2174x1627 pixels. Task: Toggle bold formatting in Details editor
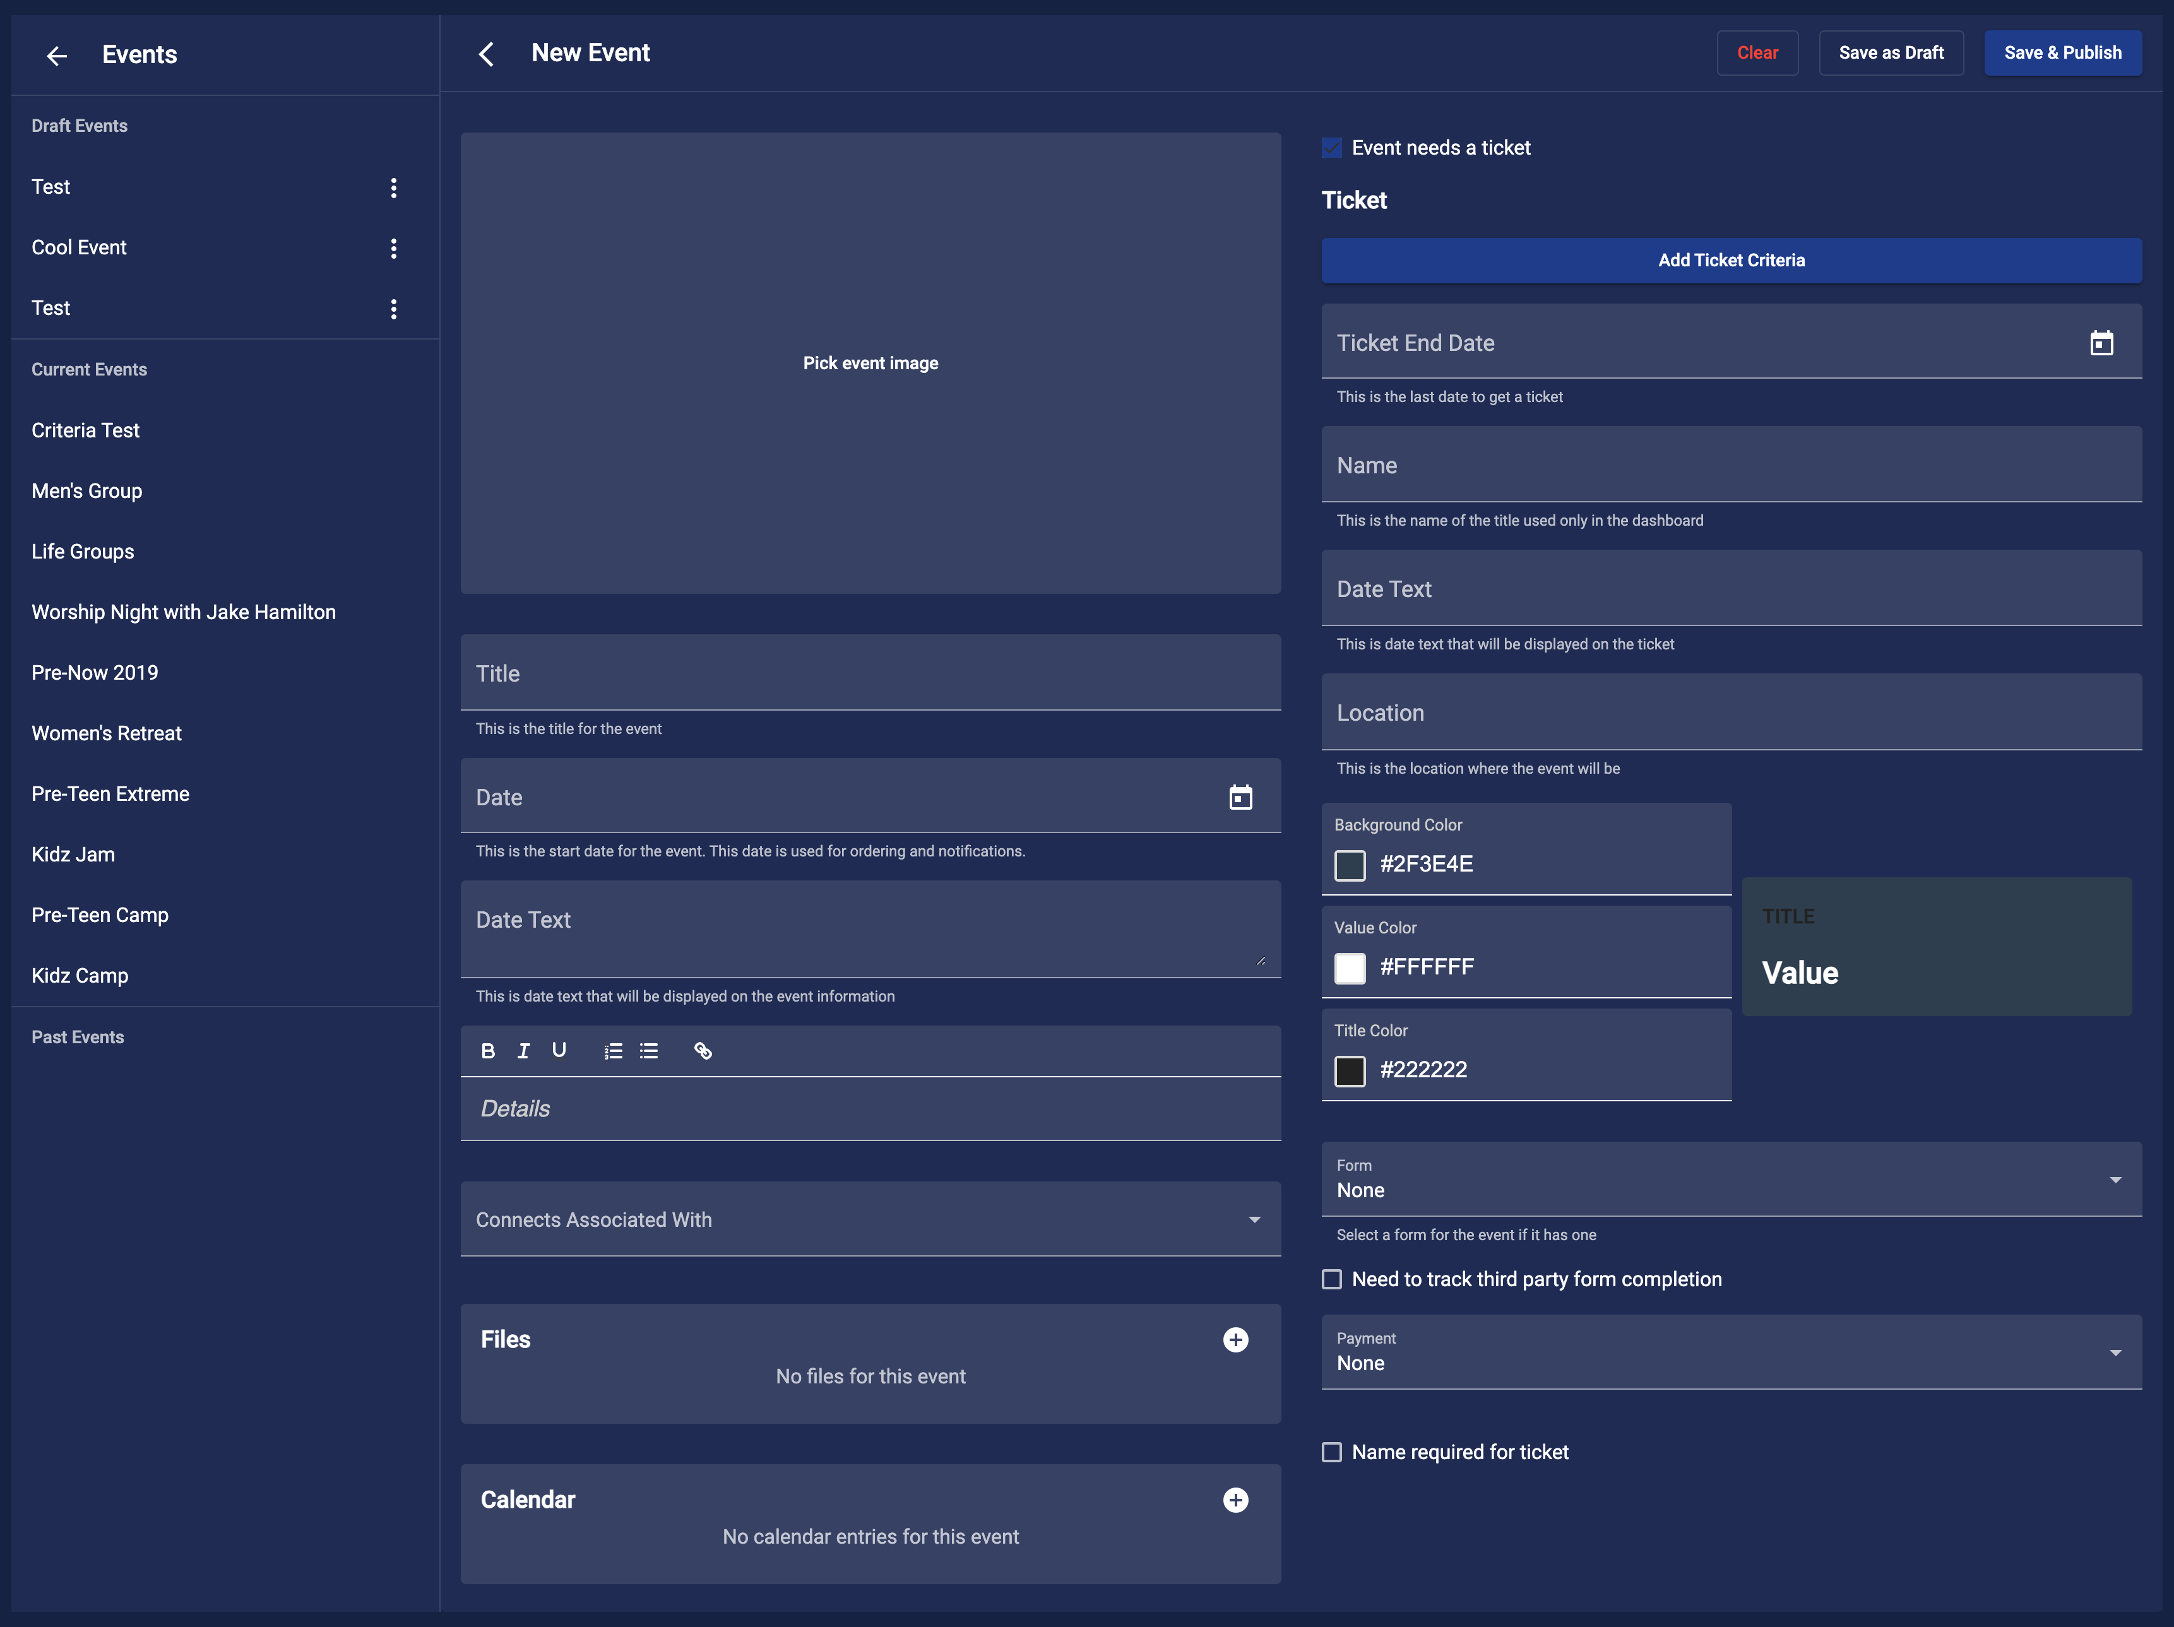point(487,1050)
